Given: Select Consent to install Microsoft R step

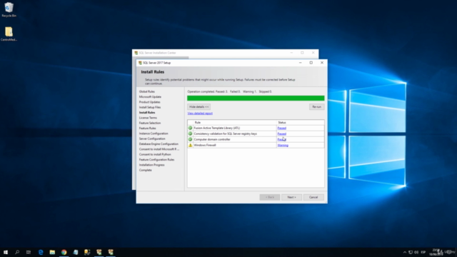Looking at the screenshot, I should pyautogui.click(x=159, y=149).
